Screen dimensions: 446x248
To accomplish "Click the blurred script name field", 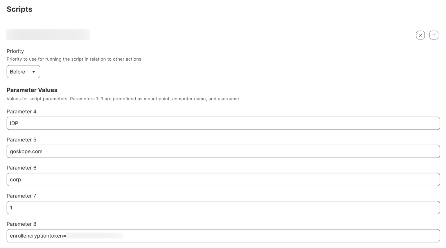I will [x=48, y=34].
